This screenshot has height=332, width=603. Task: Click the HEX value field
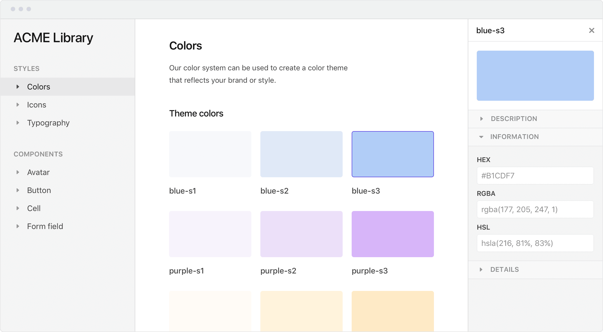535,176
